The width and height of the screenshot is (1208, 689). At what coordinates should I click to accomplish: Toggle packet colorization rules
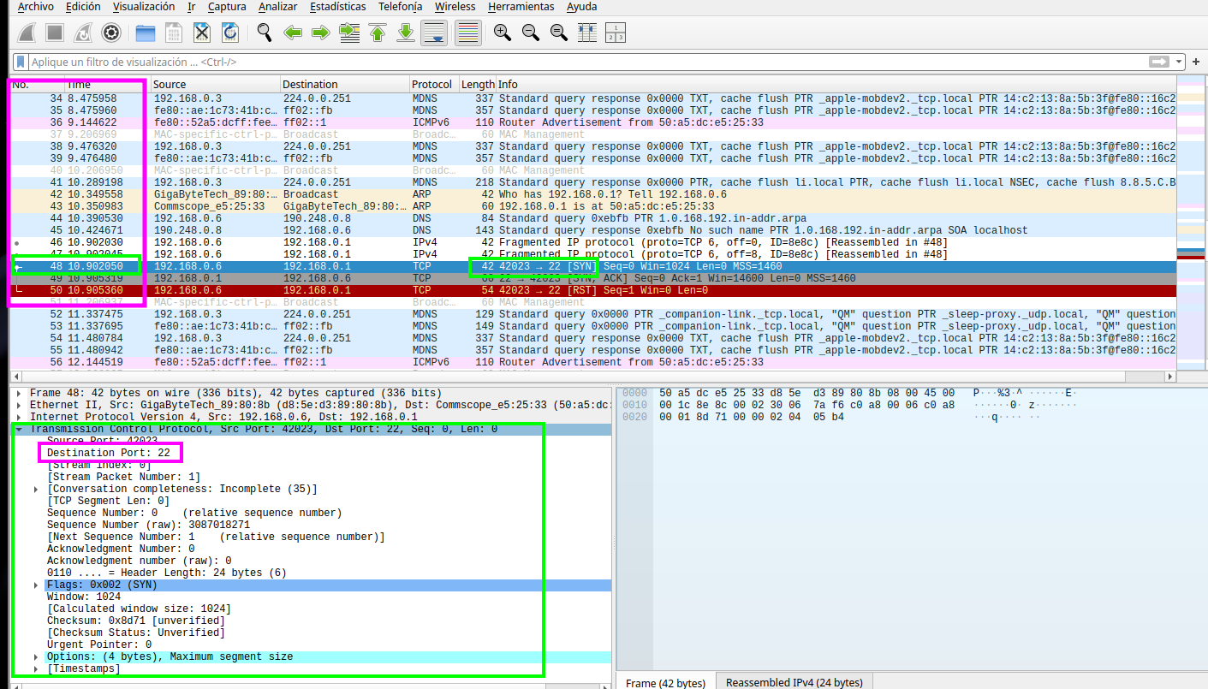pos(467,33)
